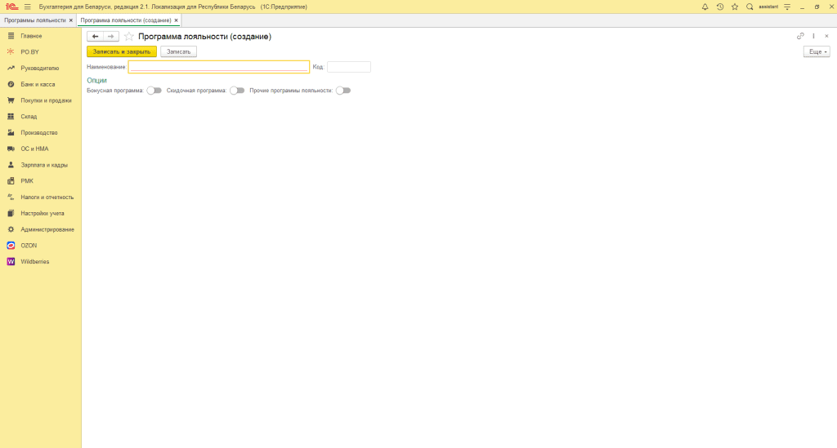The height and width of the screenshot is (448, 837).
Task: Open form's three-dot menu
Action: [813, 36]
